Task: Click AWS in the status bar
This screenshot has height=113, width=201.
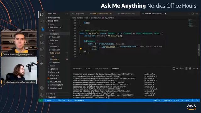Action: pyautogui.click(x=69, y=100)
